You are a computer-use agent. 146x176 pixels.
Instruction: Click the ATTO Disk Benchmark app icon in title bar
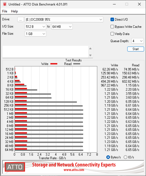[5, 4]
